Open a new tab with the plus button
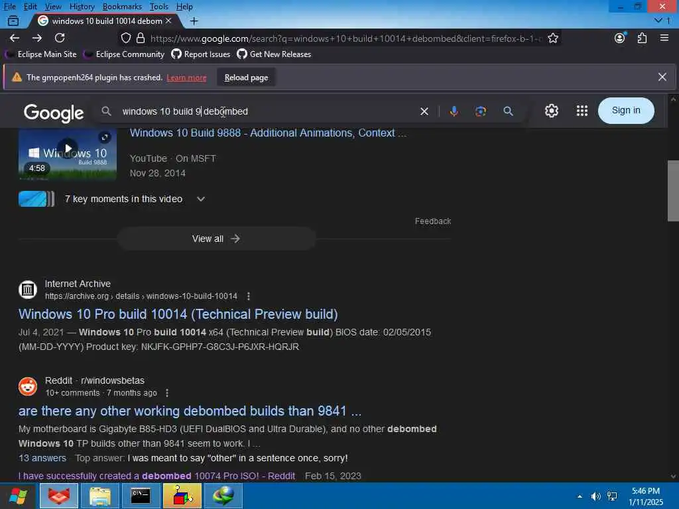The image size is (679, 509). tap(194, 21)
